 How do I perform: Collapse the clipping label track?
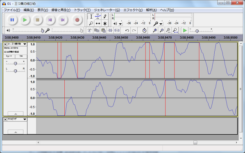(16, 132)
